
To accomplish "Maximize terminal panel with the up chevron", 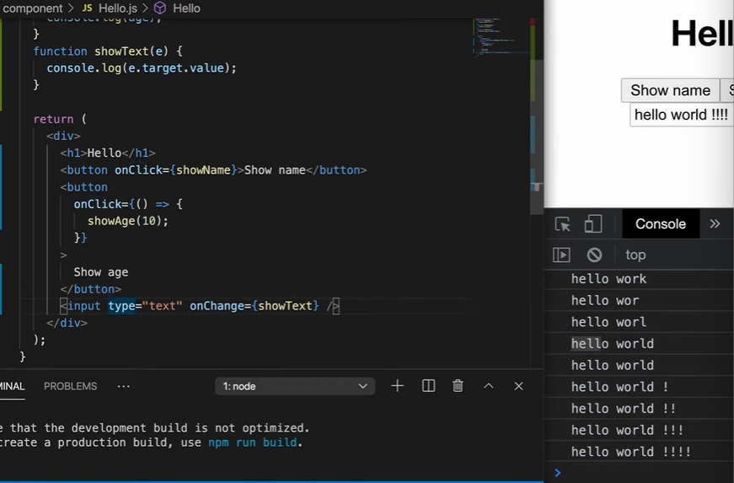I will (488, 386).
